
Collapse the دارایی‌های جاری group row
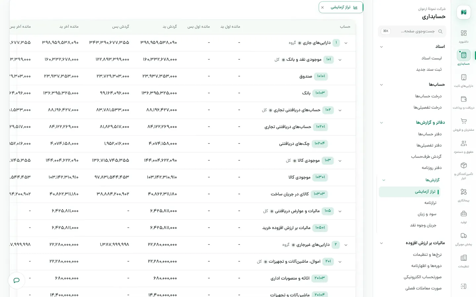346,43
